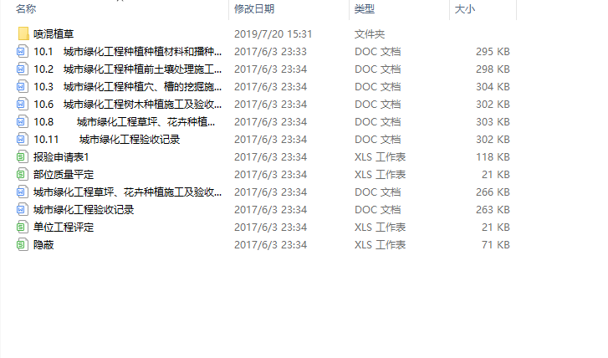Click the XLS icon for 单位工程评定
Image resolution: width=608 pixels, height=358 pixels.
[22, 227]
